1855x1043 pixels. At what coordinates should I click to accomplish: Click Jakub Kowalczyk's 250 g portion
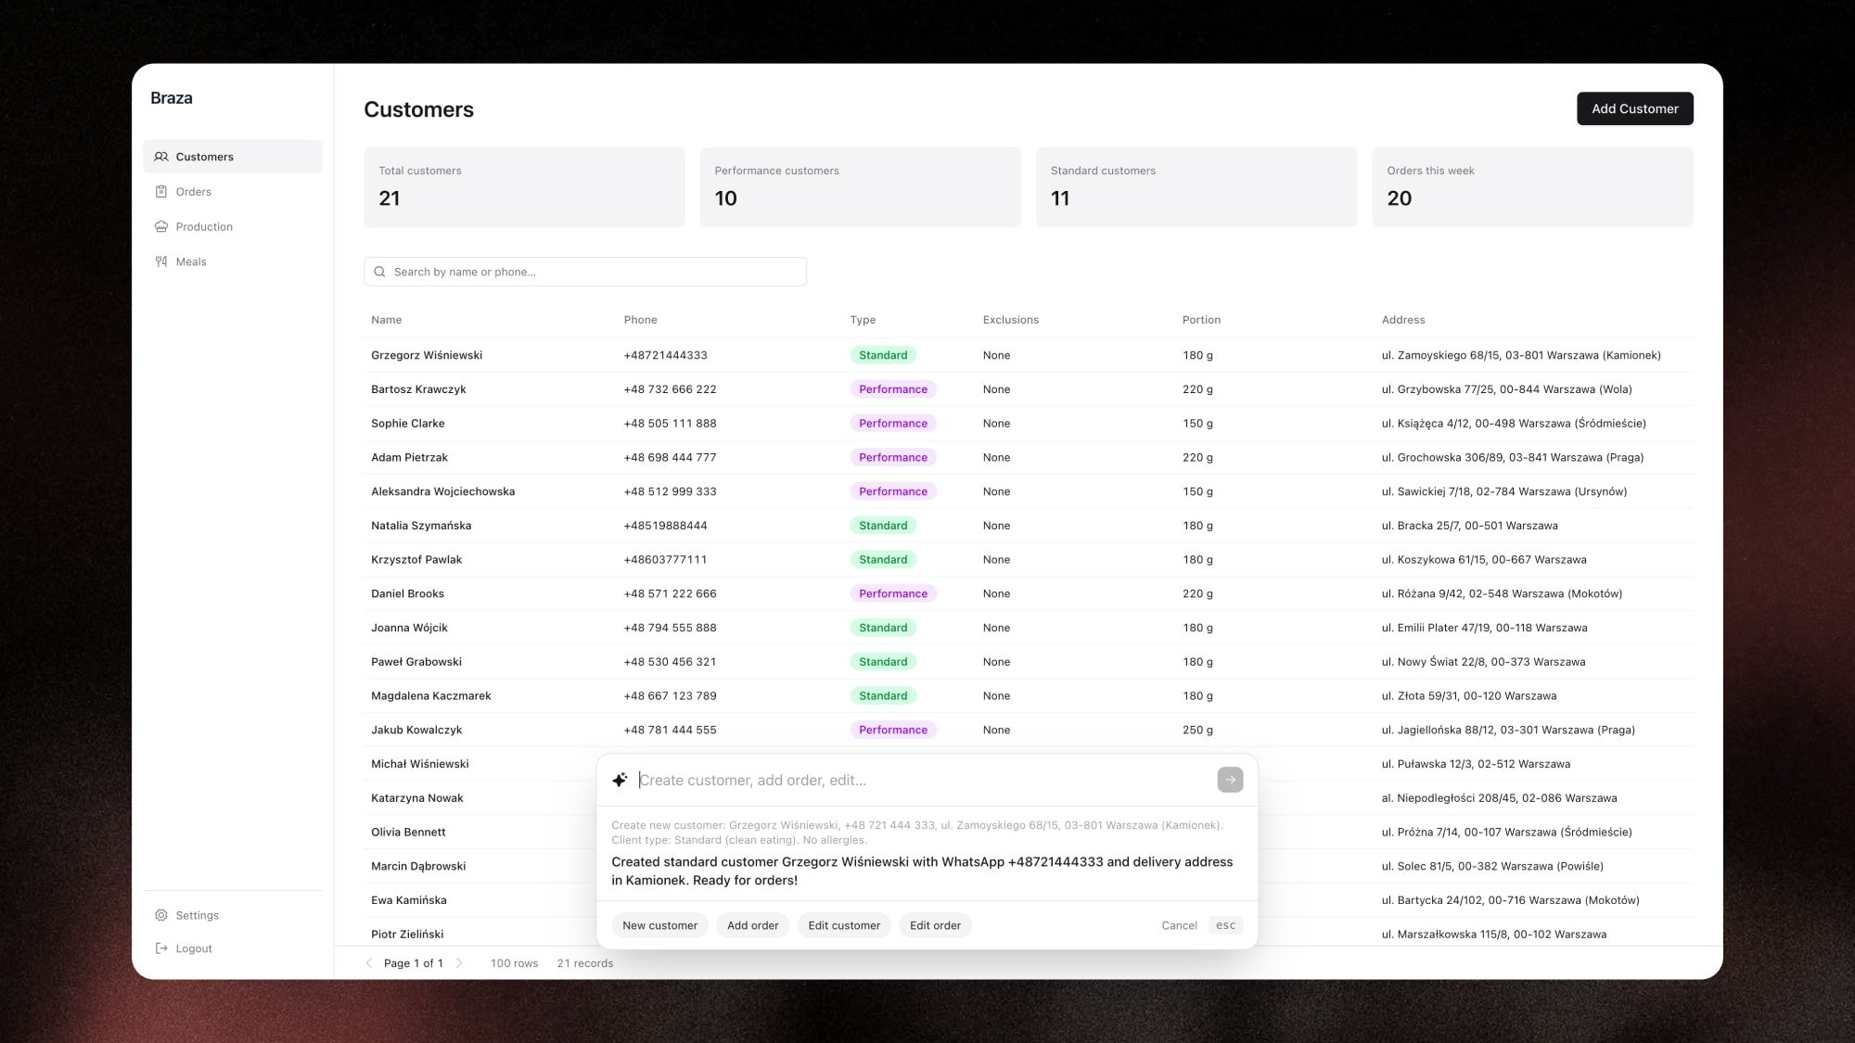[1197, 730]
